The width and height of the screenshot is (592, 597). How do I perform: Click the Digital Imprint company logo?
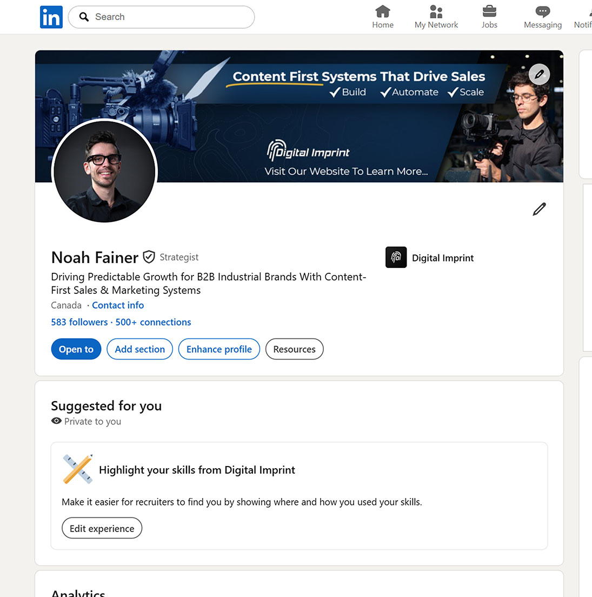pyautogui.click(x=396, y=258)
